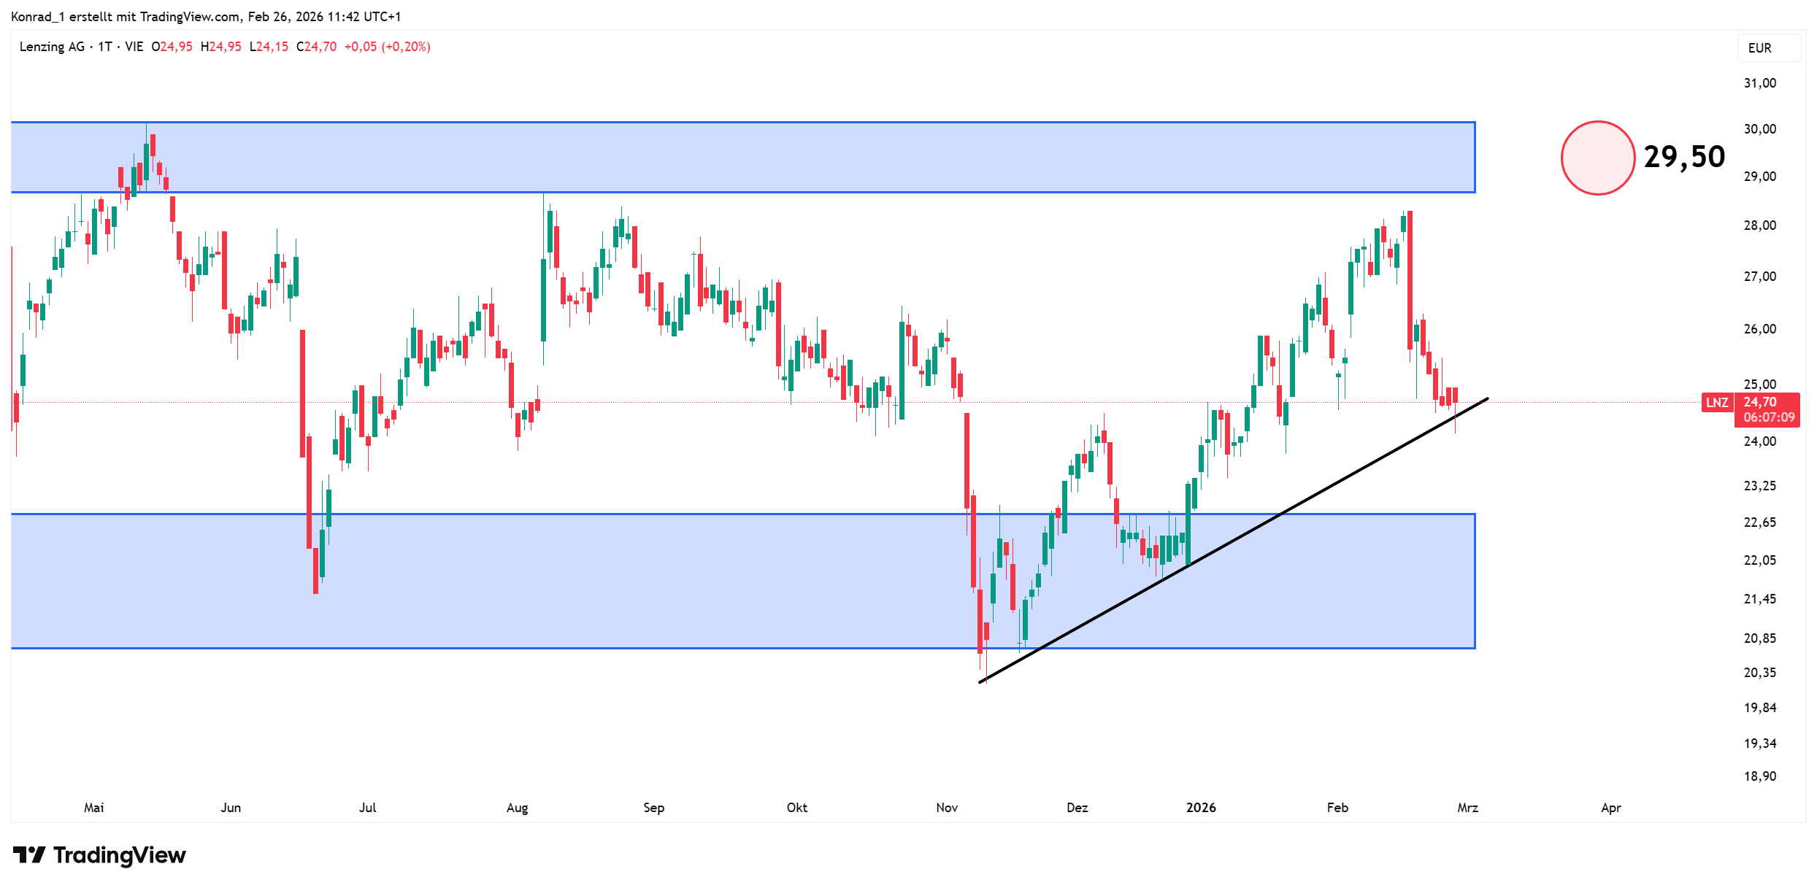Click the 18,90 level on price scale

(1759, 776)
